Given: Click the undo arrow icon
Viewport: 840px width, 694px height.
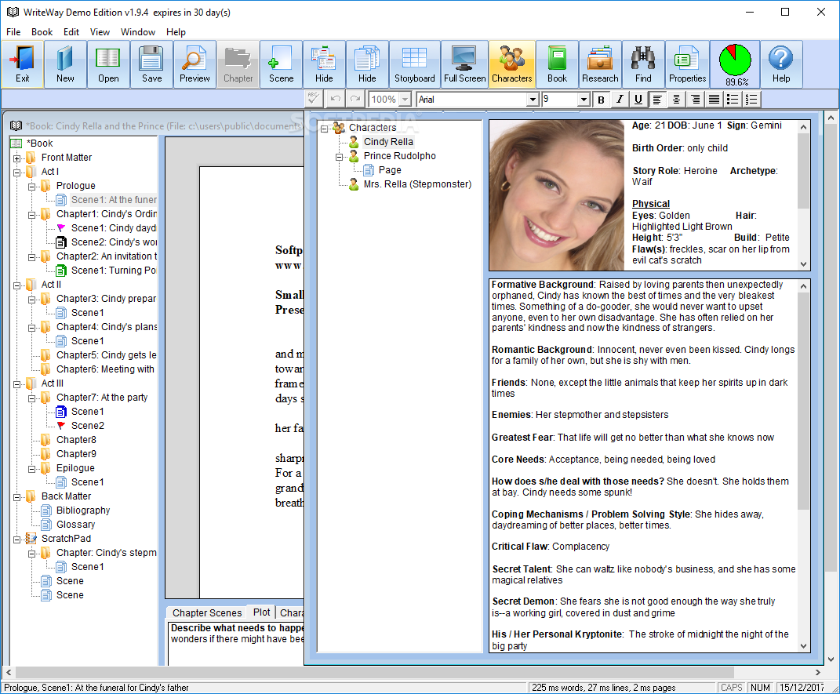Looking at the screenshot, I should [336, 99].
